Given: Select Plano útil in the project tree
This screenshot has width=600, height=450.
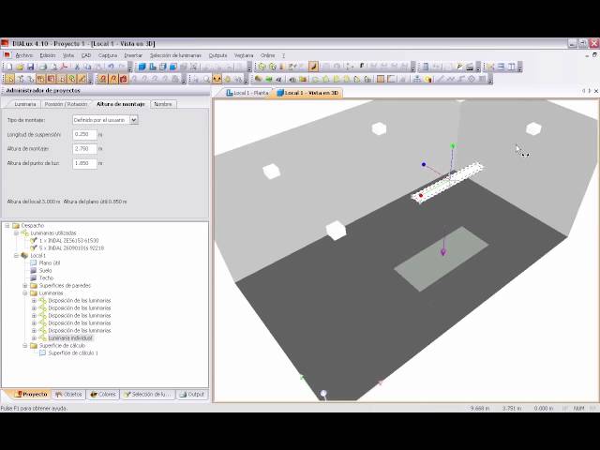Looking at the screenshot, I should 50,263.
